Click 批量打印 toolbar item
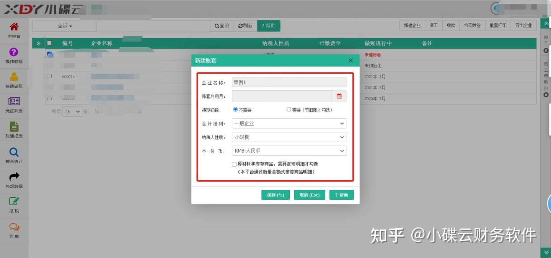Image resolution: width=551 pixels, height=258 pixels. 498,26
